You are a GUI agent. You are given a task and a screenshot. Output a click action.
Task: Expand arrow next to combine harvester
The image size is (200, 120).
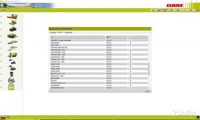(1, 17)
